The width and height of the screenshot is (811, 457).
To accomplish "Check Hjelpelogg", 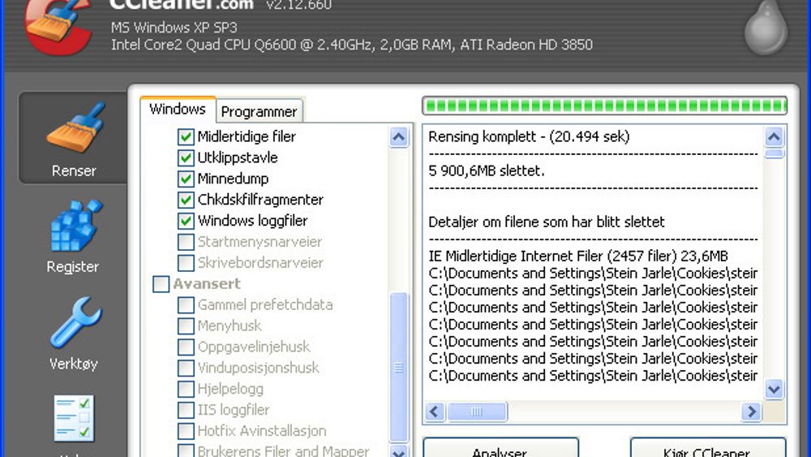I will tap(186, 389).
